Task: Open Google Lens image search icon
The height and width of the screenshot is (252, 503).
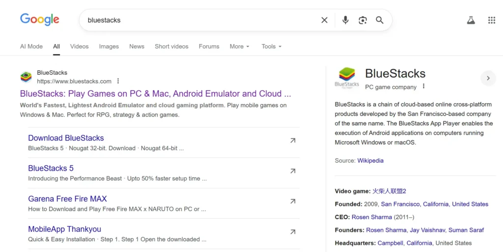Action: click(x=363, y=20)
